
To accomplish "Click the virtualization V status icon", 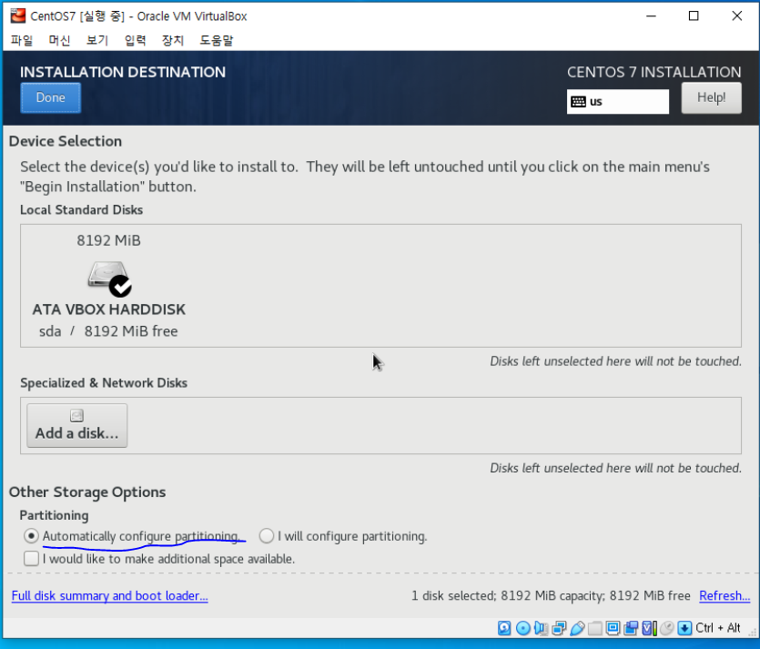I will [x=649, y=628].
